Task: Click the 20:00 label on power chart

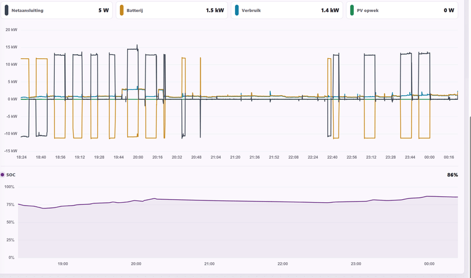Action: tap(138, 157)
